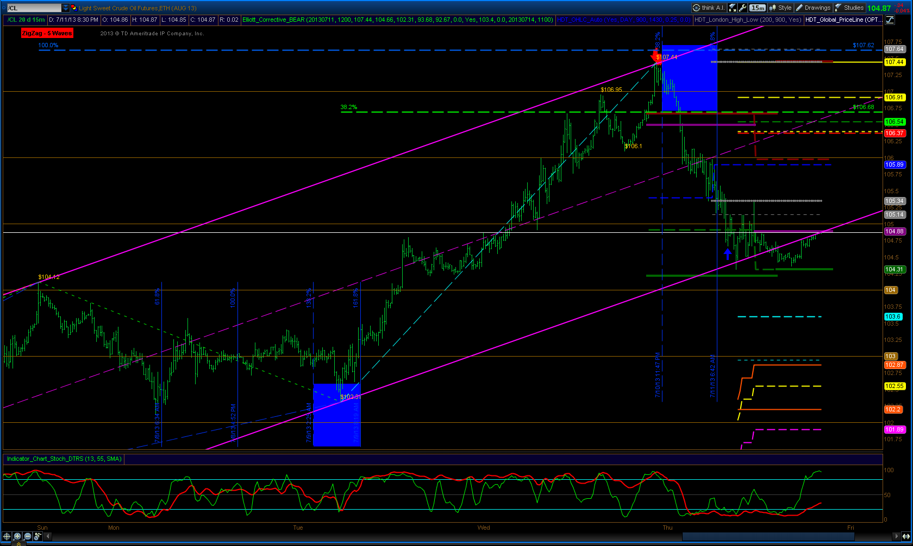The image size is (913, 546).
Task: Click the 105.89 blue price bubble
Action: [894, 164]
